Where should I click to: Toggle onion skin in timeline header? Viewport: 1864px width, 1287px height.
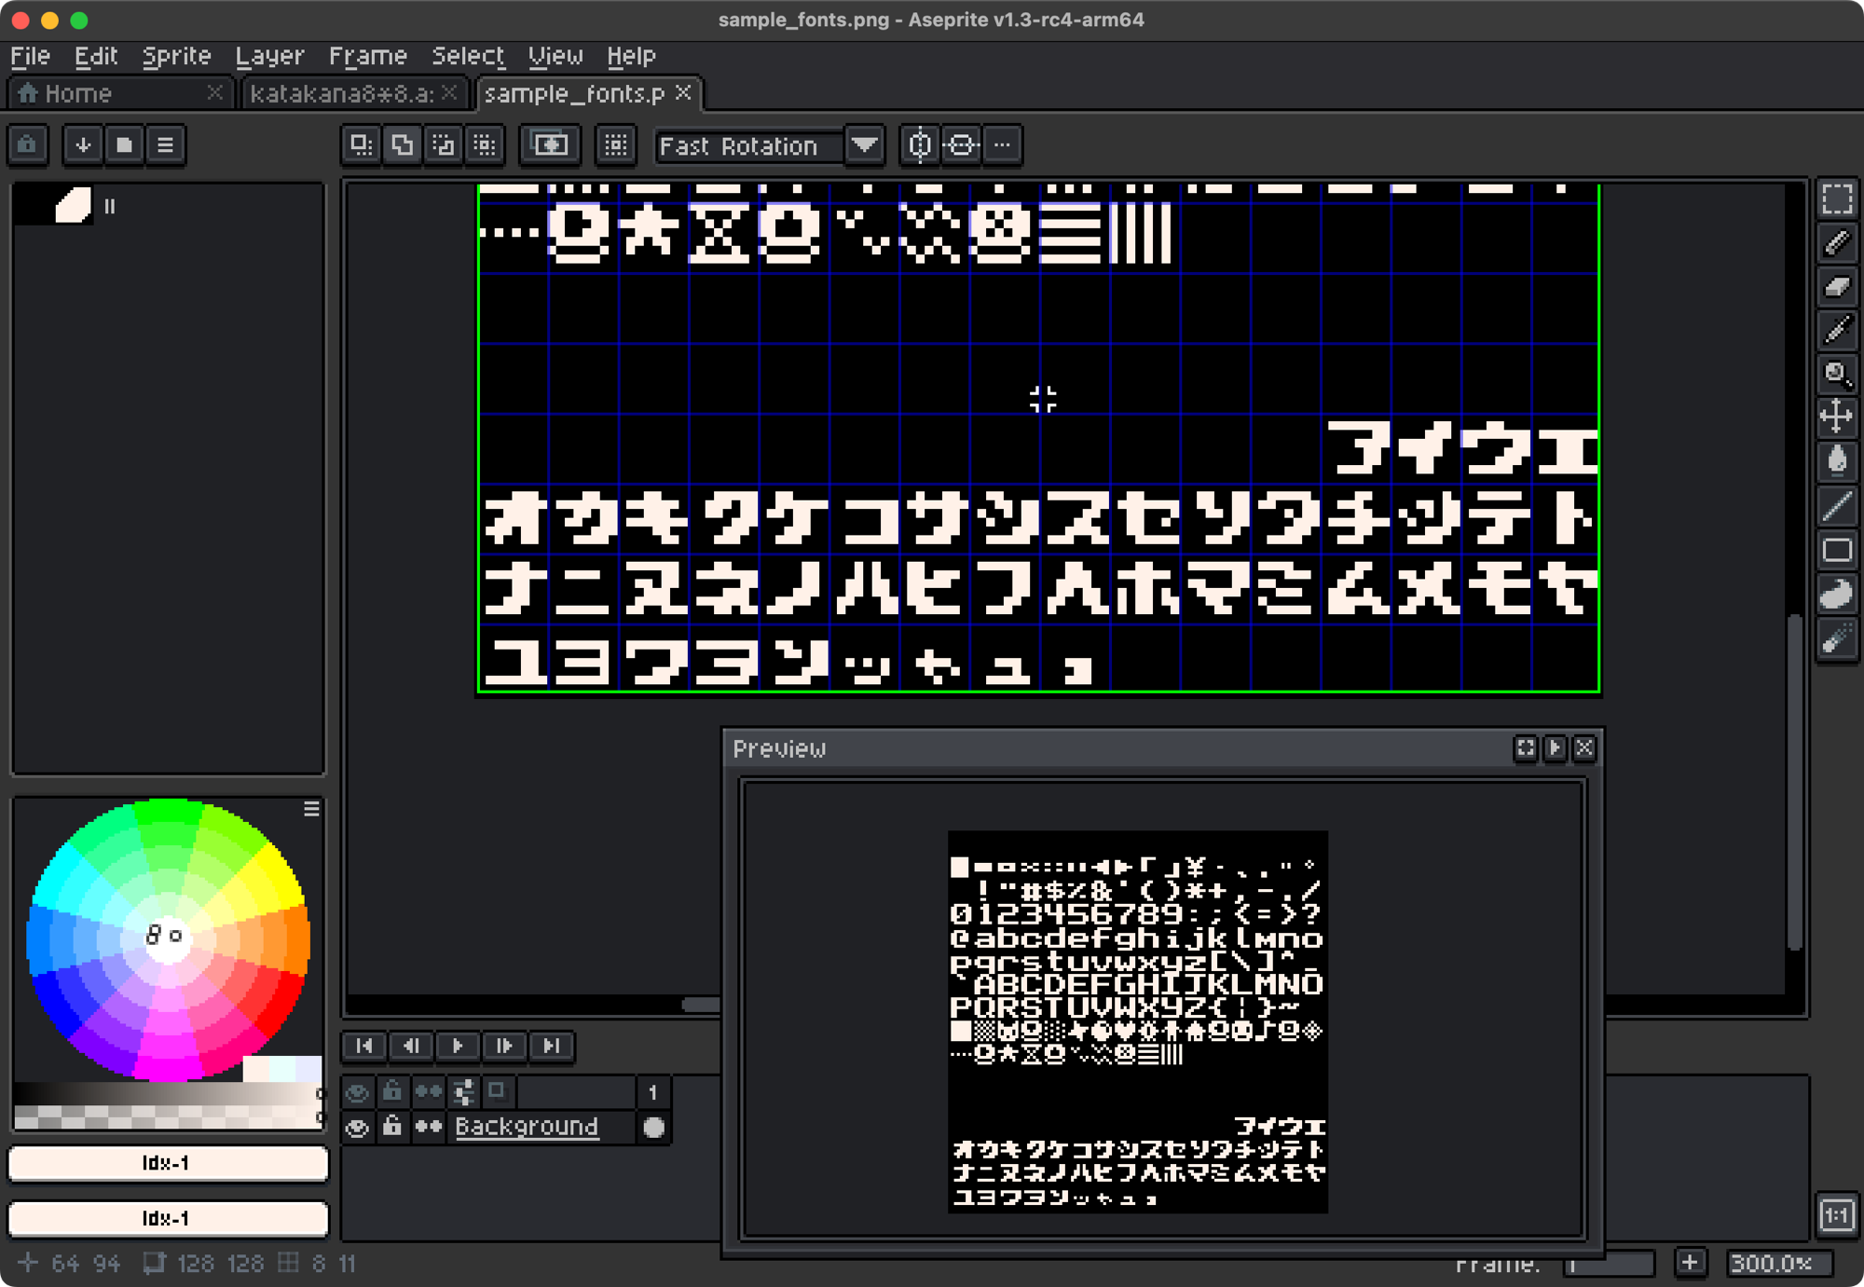click(498, 1091)
